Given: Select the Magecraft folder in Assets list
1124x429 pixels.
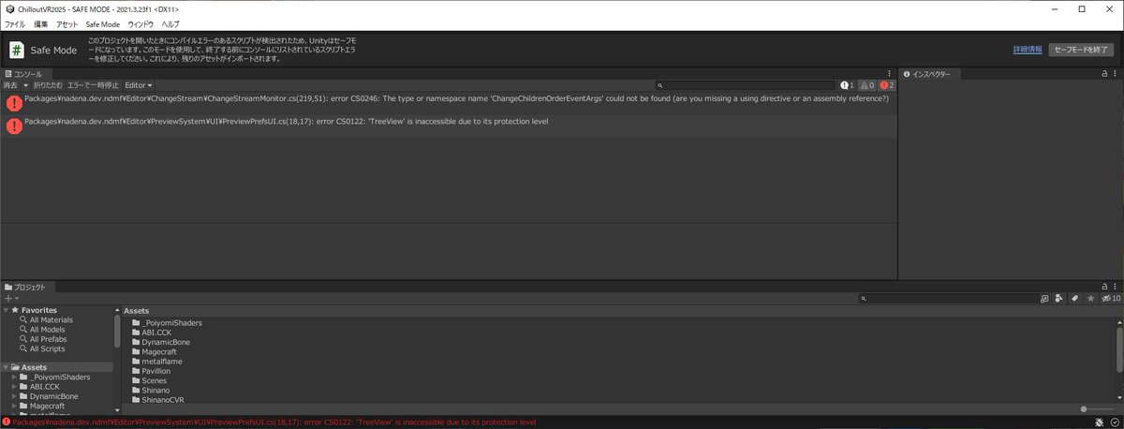Looking at the screenshot, I should 155,351.
